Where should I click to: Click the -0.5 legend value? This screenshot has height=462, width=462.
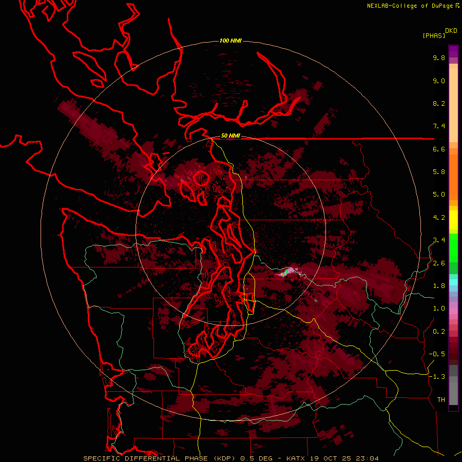(x=437, y=354)
